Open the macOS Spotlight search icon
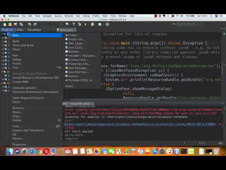The image size is (226, 170). (x=211, y=16)
